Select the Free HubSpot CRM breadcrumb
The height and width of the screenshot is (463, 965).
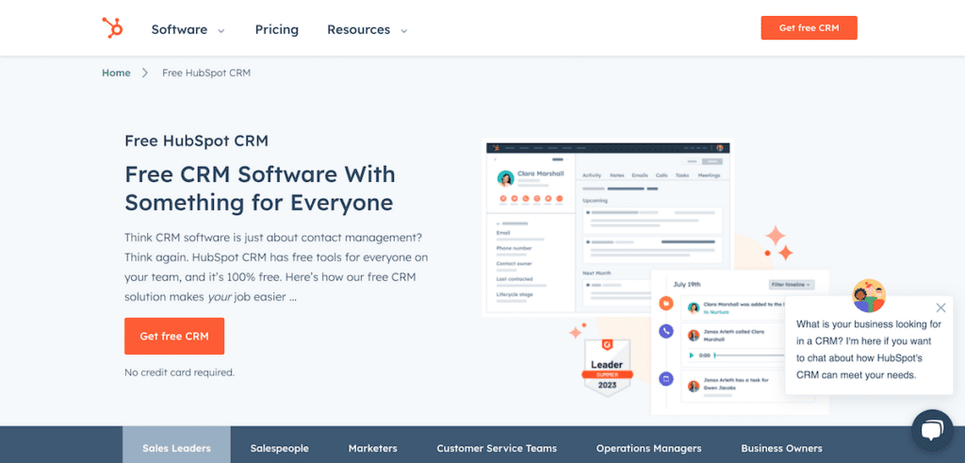coord(206,73)
